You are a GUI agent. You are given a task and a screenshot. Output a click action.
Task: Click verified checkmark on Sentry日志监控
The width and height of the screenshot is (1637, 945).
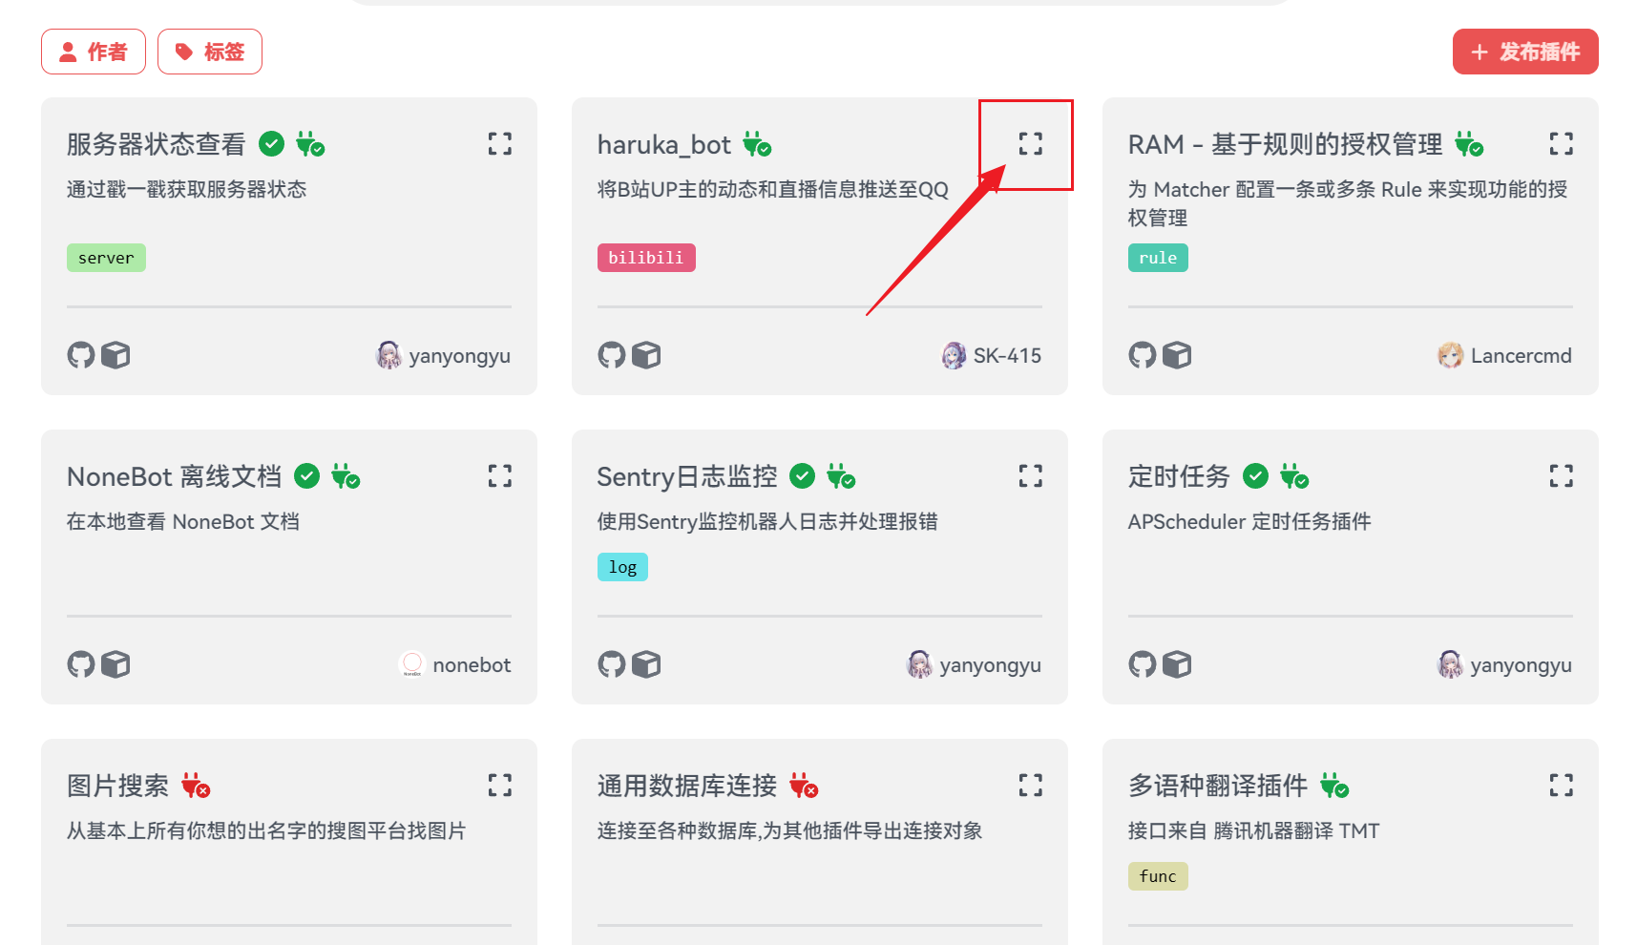click(803, 475)
